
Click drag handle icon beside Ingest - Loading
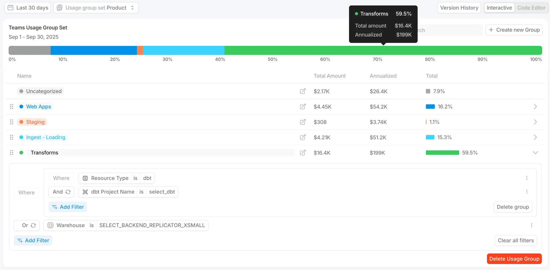coord(12,137)
